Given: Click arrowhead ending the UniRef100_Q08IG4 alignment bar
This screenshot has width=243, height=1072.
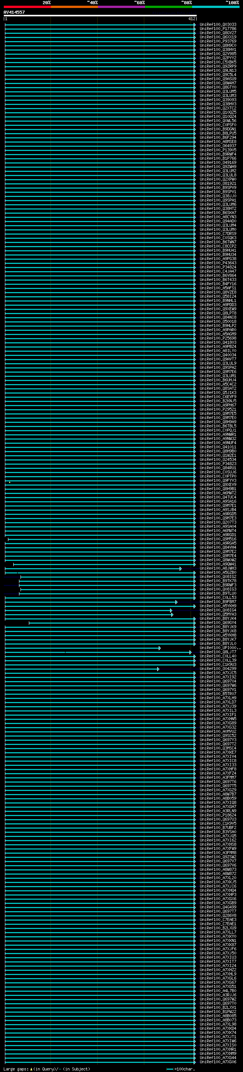Looking at the screenshot, I should point(171,610).
